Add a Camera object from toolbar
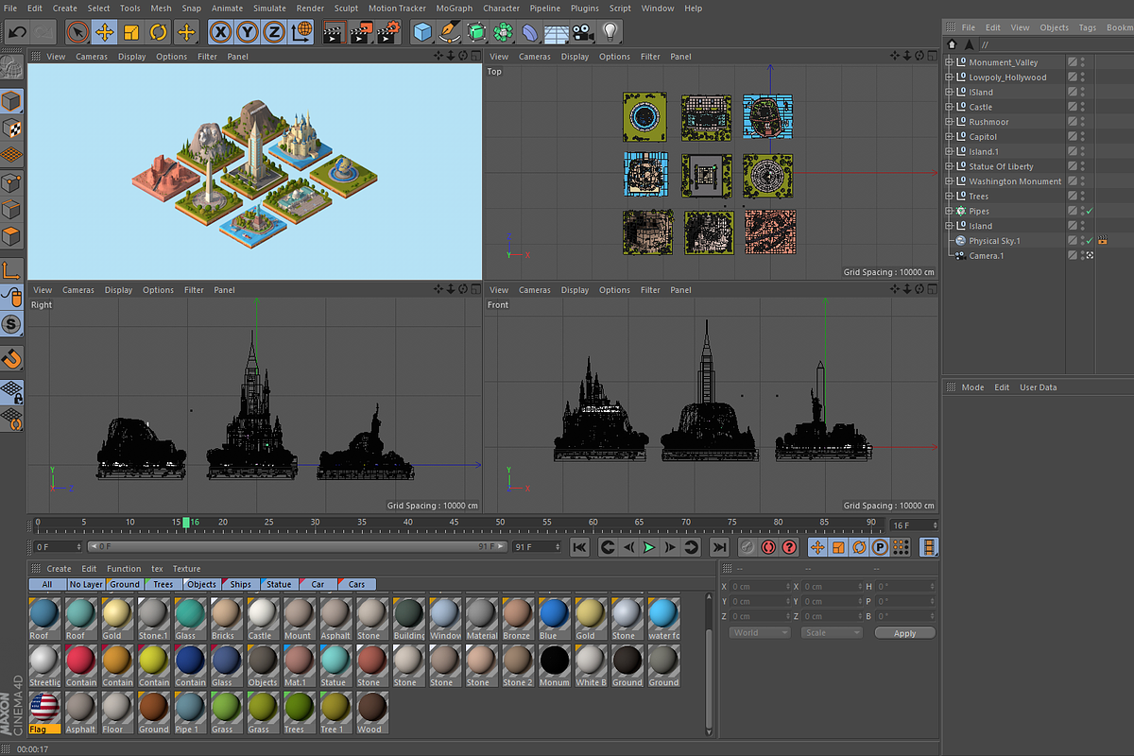 tap(583, 32)
